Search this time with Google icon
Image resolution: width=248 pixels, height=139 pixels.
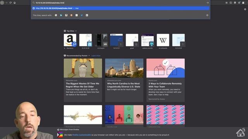[x=56, y=15]
